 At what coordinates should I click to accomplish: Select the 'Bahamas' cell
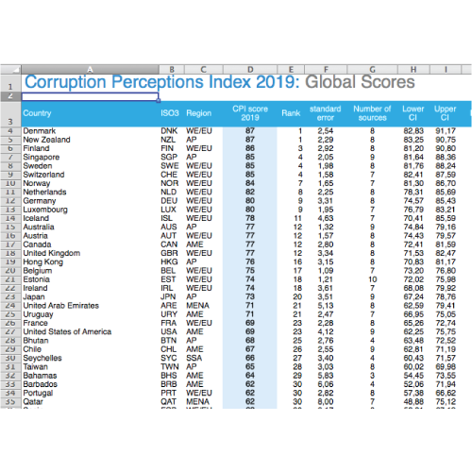coord(90,376)
